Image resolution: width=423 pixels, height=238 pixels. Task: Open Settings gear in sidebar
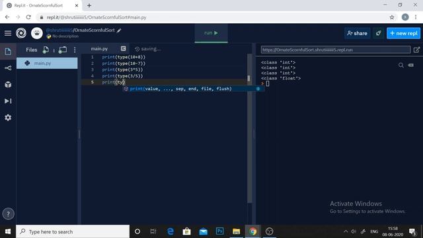[8, 118]
